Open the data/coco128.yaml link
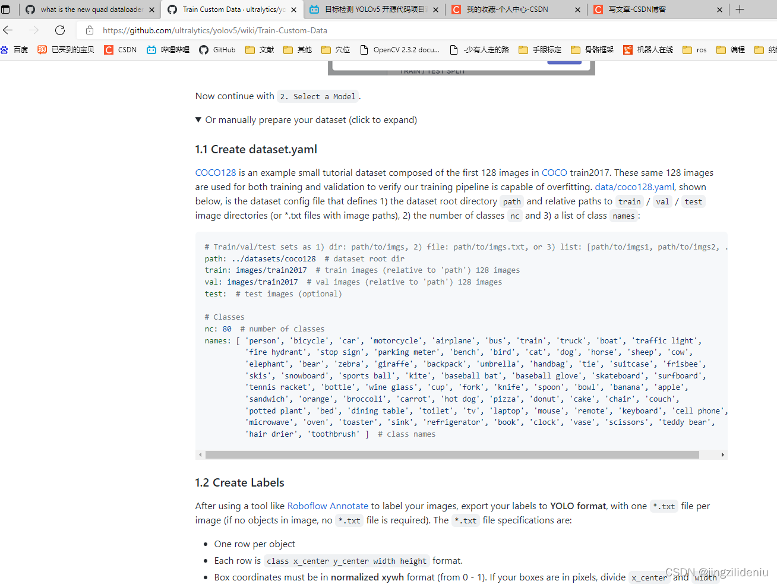 634,187
